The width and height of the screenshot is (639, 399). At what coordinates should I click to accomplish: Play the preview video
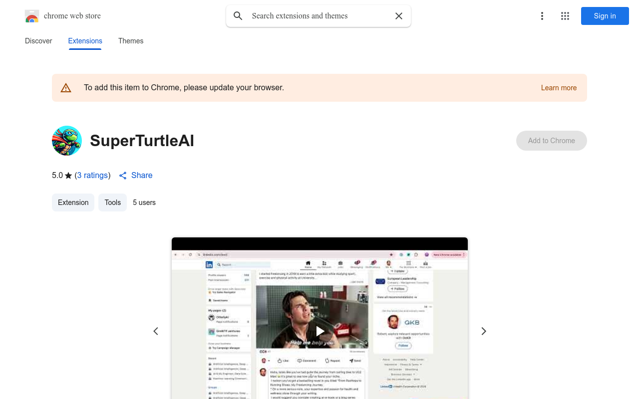point(320,331)
